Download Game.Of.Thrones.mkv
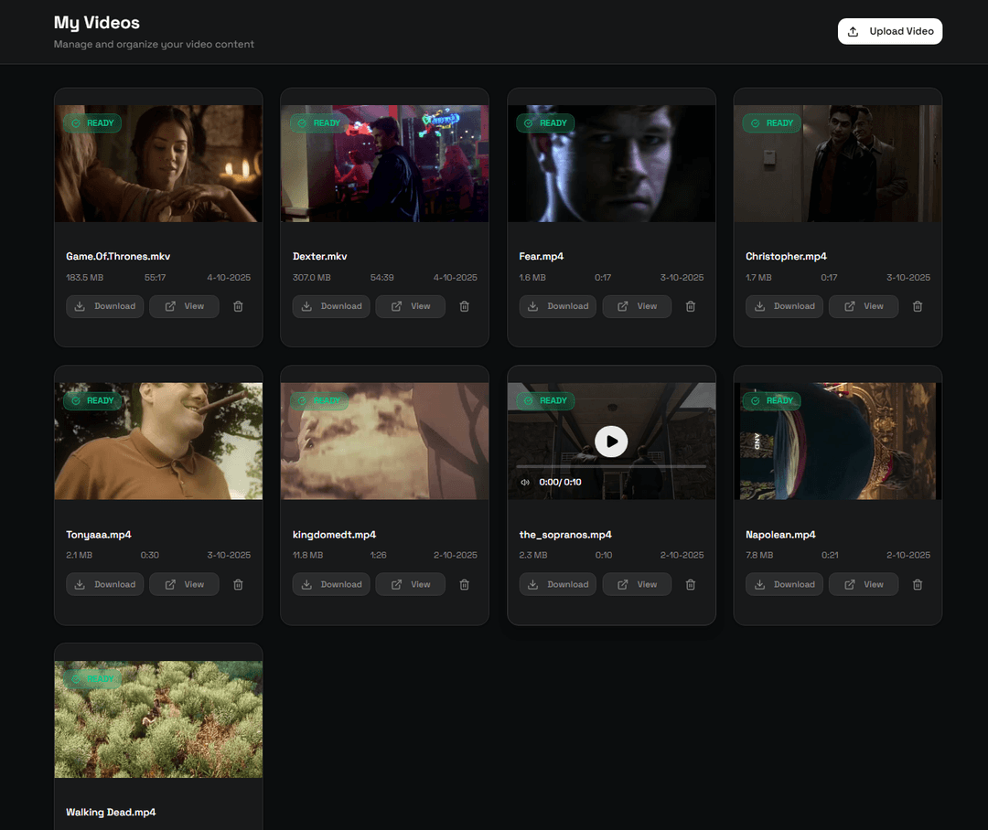 click(x=104, y=306)
